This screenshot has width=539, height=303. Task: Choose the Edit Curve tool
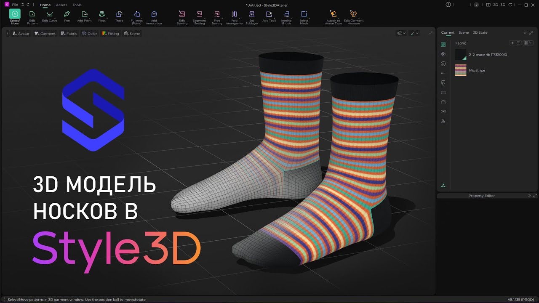[49, 16]
